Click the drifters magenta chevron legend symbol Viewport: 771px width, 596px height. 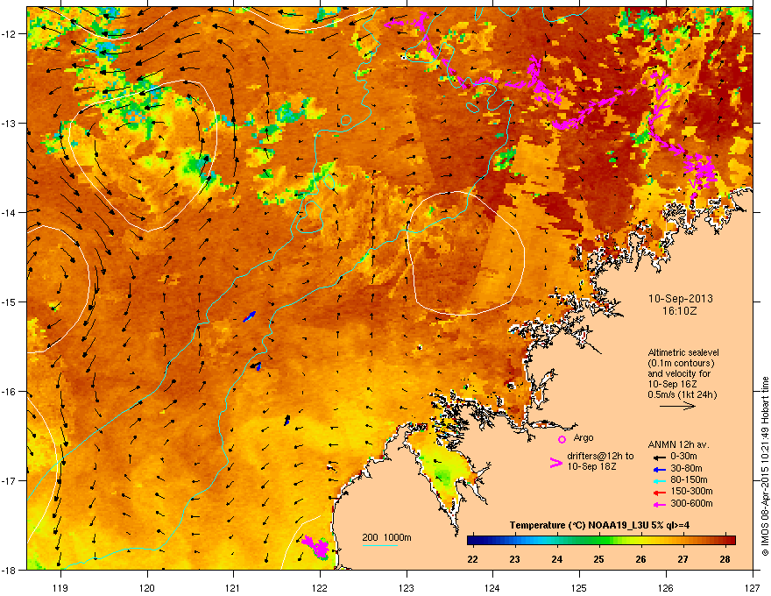[x=555, y=463]
